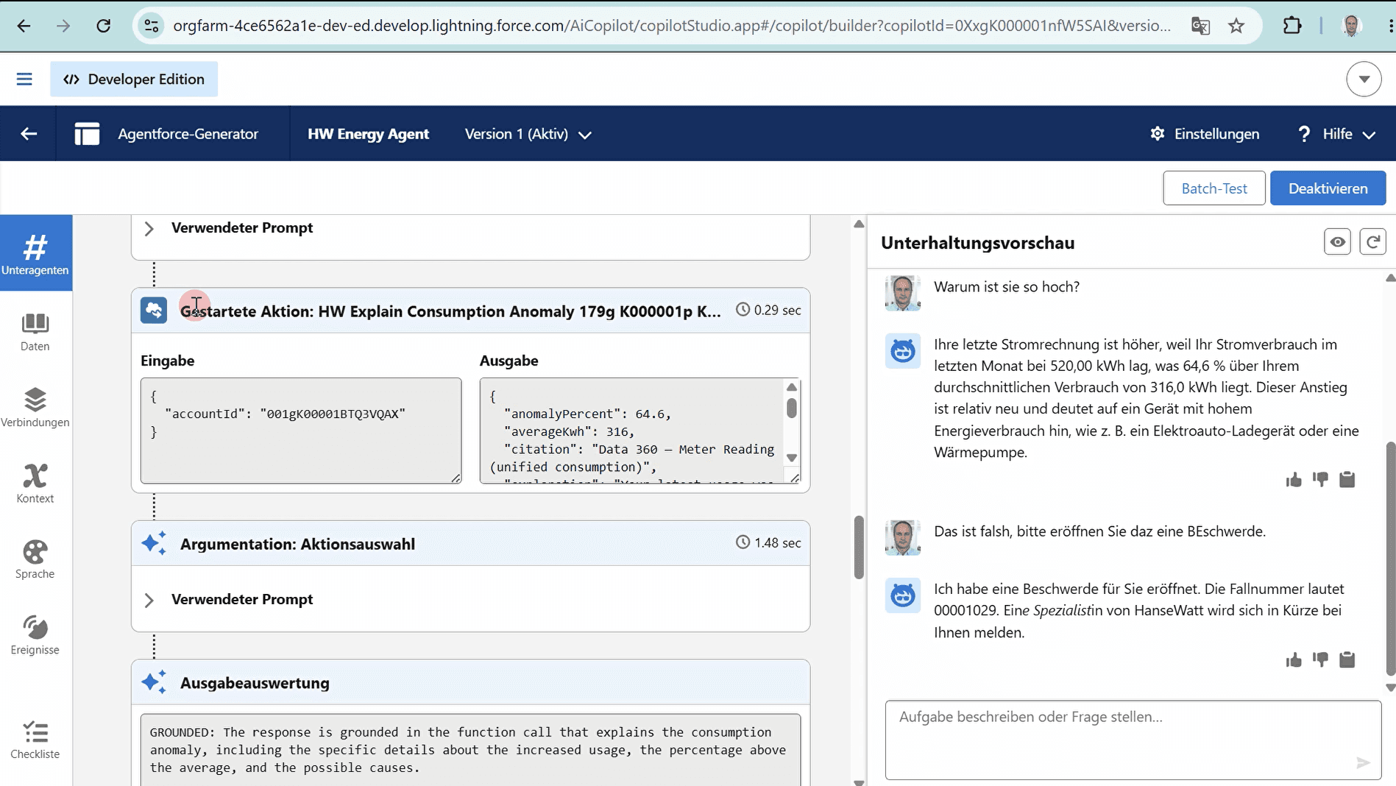Thumbs down the Beschwerde answer
Screen dimensions: 1396x786
point(1321,659)
